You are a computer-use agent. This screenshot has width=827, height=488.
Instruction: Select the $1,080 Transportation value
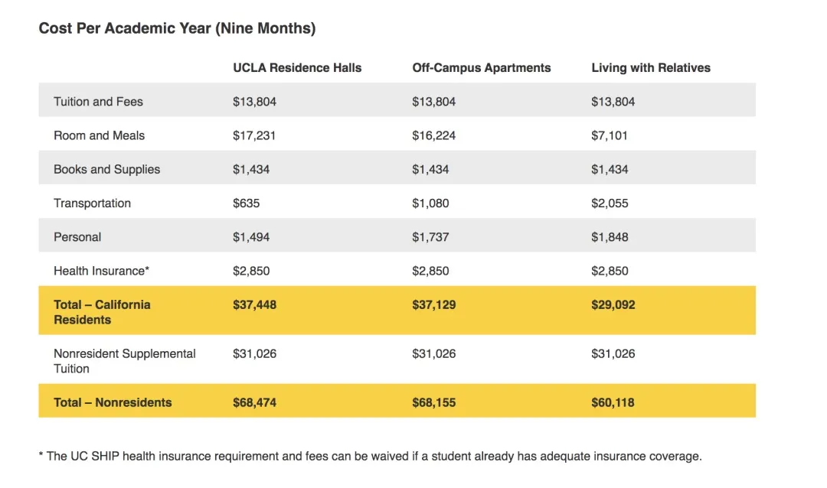pos(430,203)
